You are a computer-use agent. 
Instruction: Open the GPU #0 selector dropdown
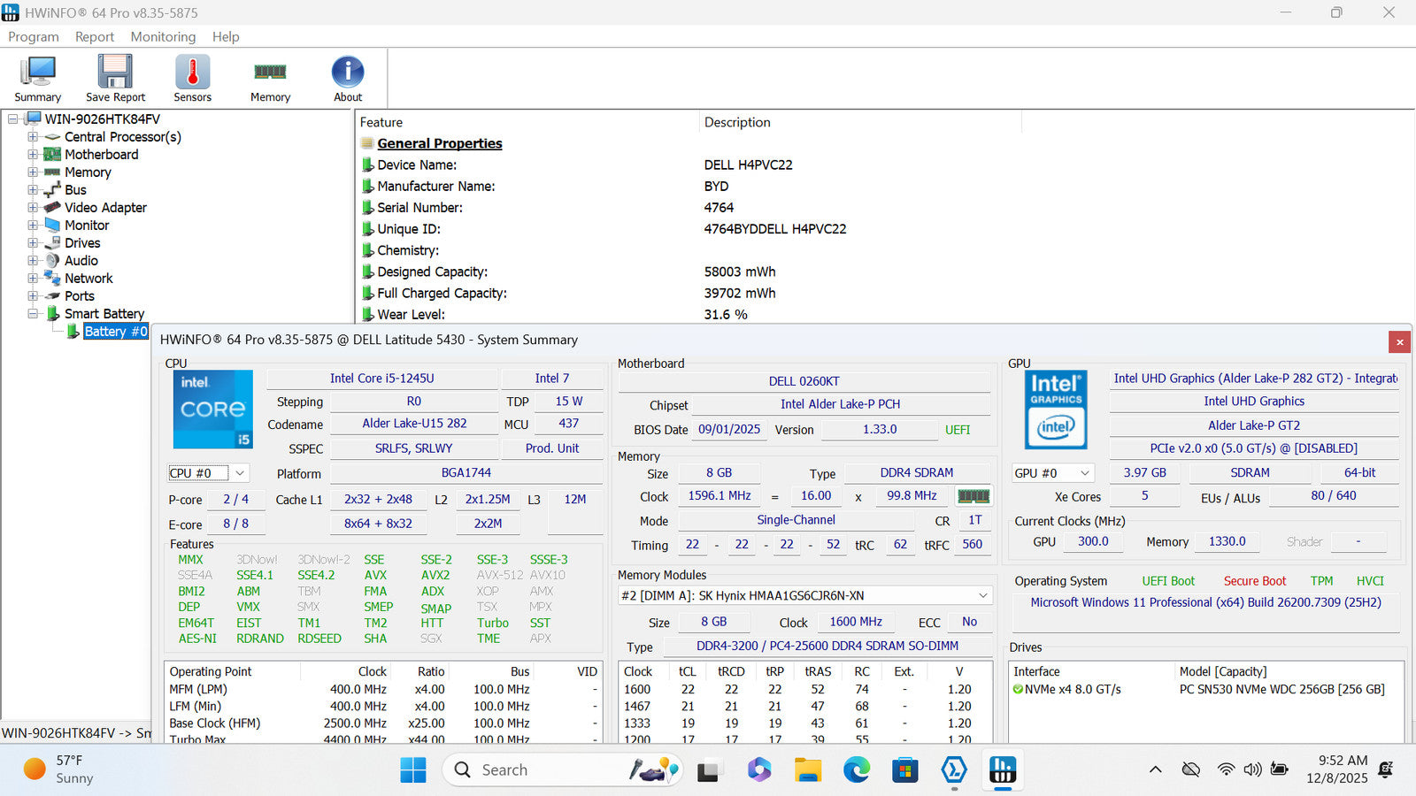[x=1085, y=473]
